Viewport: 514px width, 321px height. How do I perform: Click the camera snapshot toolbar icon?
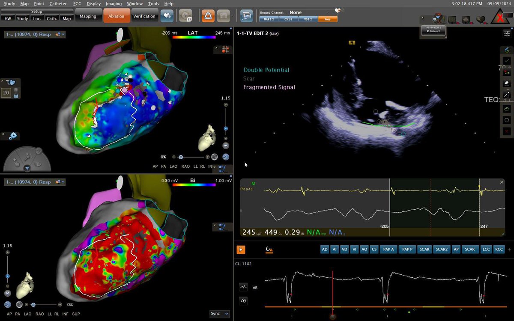(223, 16)
